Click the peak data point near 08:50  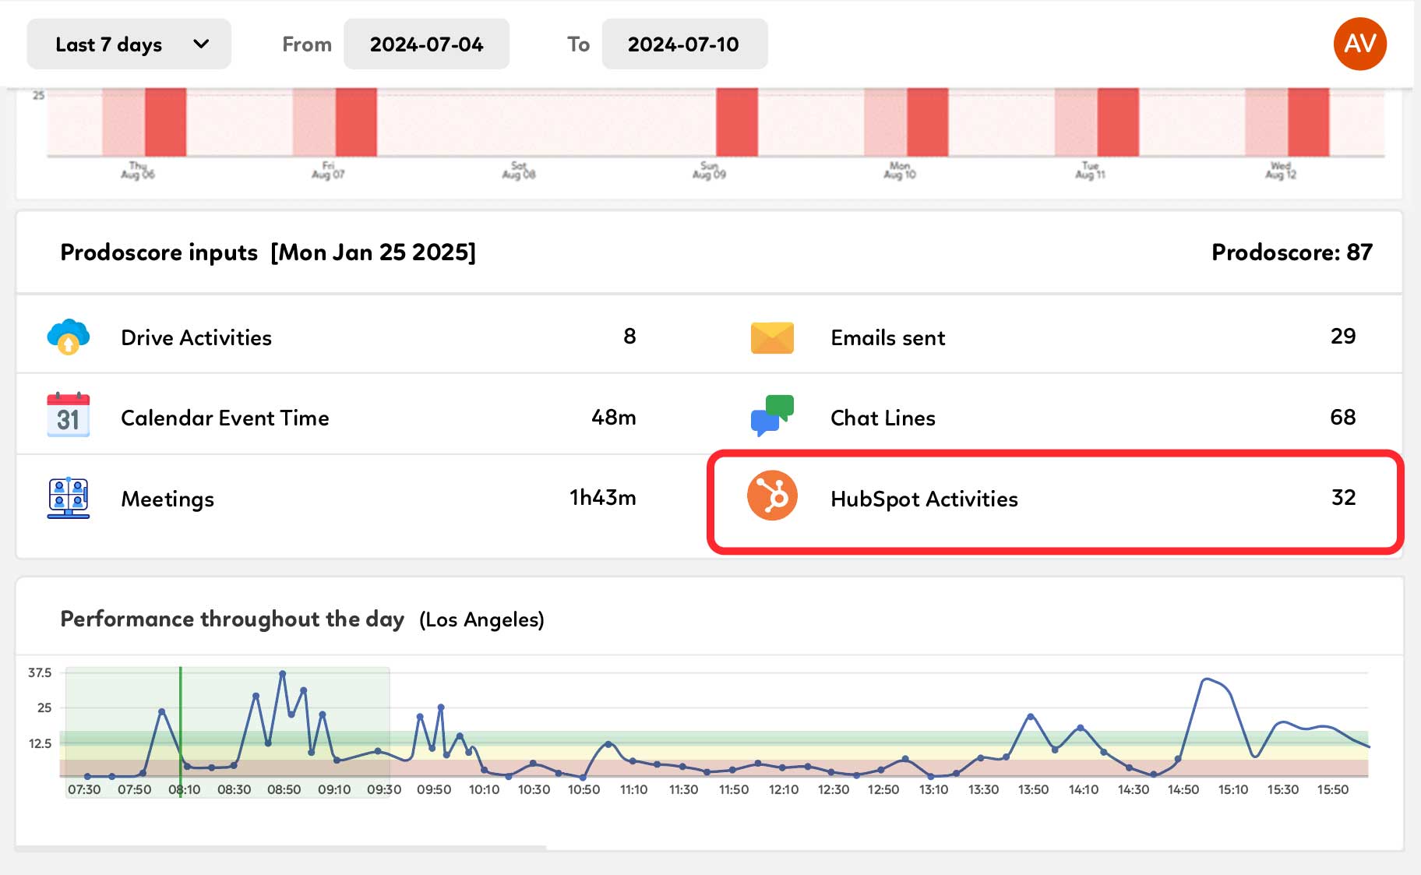tap(282, 673)
